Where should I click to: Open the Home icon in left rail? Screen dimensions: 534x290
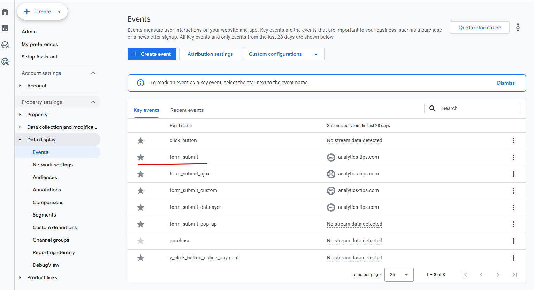point(5,11)
